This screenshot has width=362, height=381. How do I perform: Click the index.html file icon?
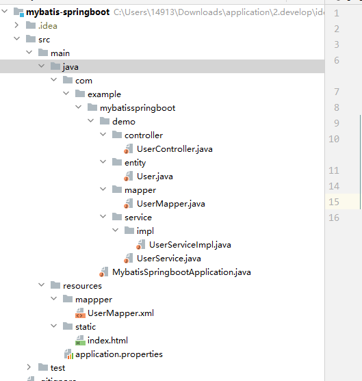pos(80,340)
